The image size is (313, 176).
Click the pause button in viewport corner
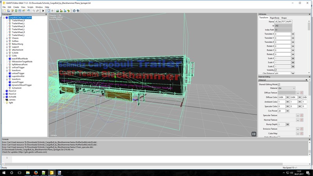pyautogui.click(x=254, y=134)
